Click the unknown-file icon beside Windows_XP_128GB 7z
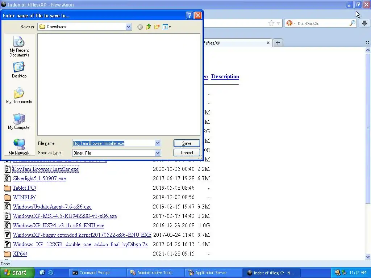The width and height of the screenshot is (371, 278). coord(7,244)
